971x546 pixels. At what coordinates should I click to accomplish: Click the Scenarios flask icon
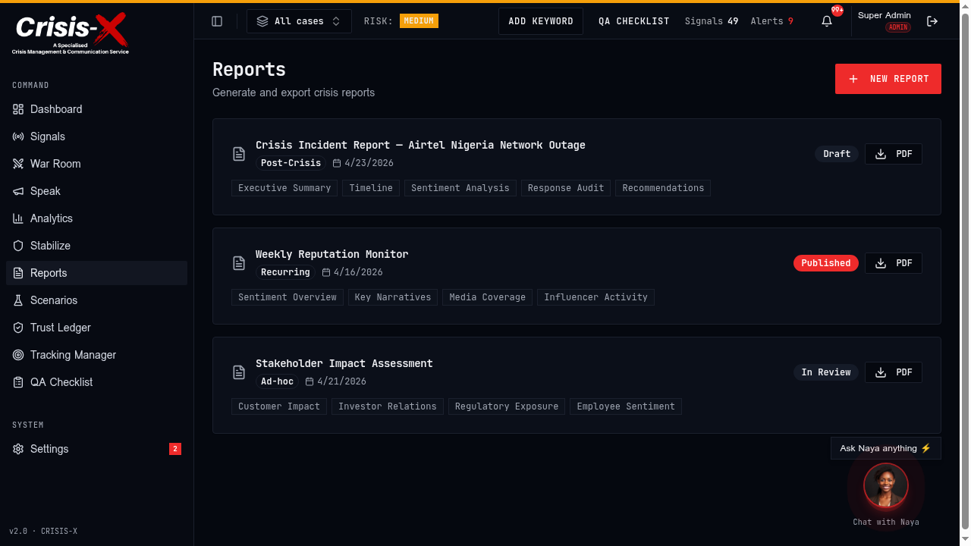(x=18, y=300)
